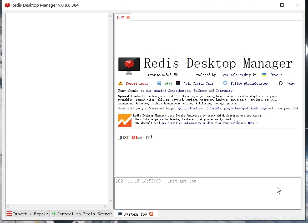308x223 pixels.
Task: Click the Ukraine flag icon
Action: point(264,75)
